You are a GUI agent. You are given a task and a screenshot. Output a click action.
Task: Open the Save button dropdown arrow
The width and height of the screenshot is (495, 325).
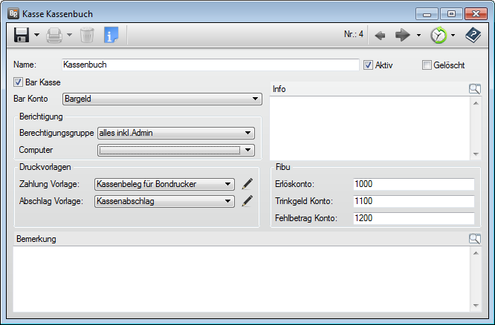point(36,35)
